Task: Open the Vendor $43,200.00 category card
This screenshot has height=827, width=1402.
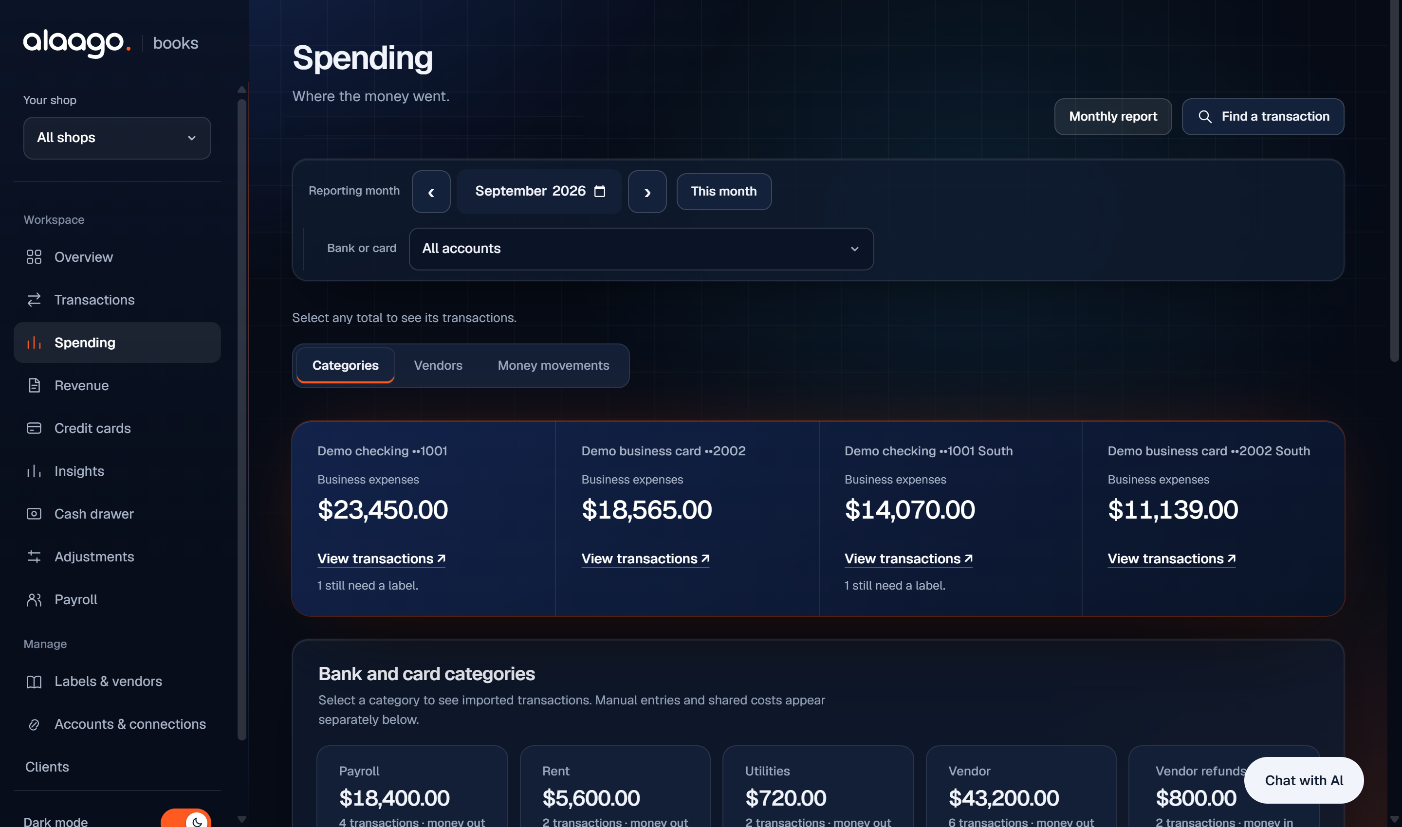Action: (1021, 786)
